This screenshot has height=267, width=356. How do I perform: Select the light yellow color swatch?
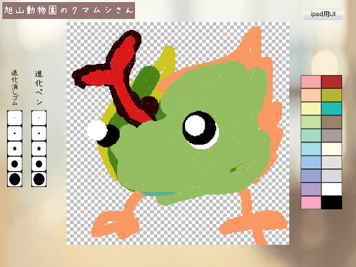coord(311,108)
